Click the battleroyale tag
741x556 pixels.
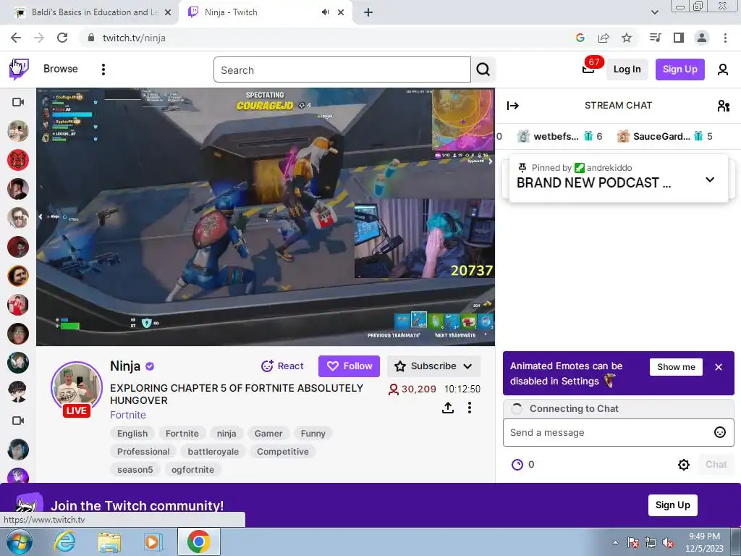(213, 452)
